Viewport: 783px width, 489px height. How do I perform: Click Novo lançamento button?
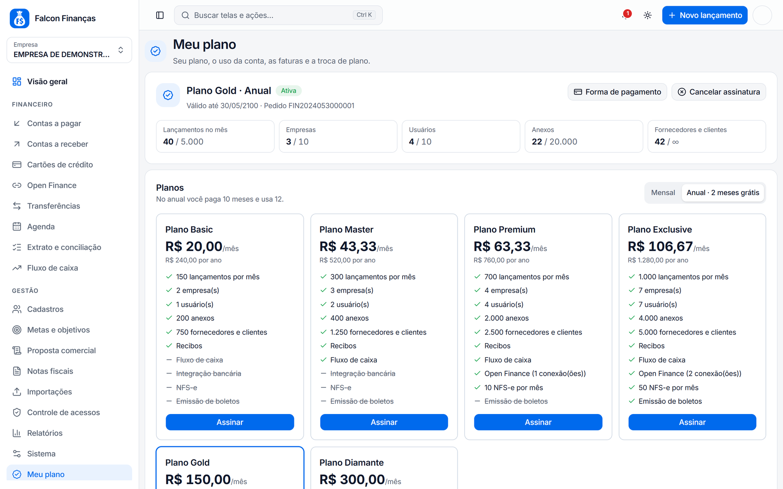click(705, 15)
